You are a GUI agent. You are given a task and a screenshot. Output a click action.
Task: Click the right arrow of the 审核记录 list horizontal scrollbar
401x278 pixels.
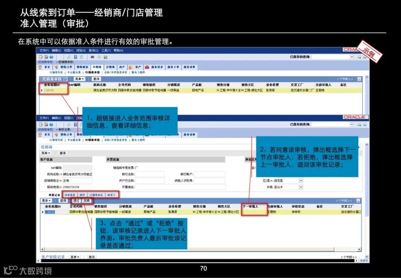click(x=359, y=249)
